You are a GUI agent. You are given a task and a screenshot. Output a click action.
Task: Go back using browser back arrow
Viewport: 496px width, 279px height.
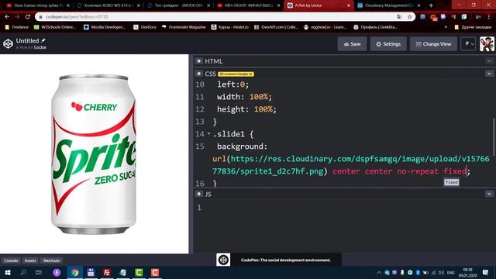[x=7, y=16]
